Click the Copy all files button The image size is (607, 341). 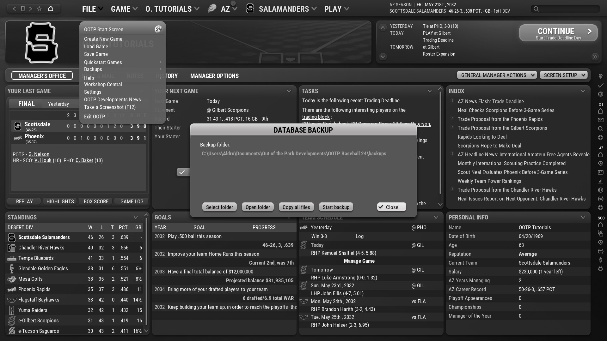296,207
